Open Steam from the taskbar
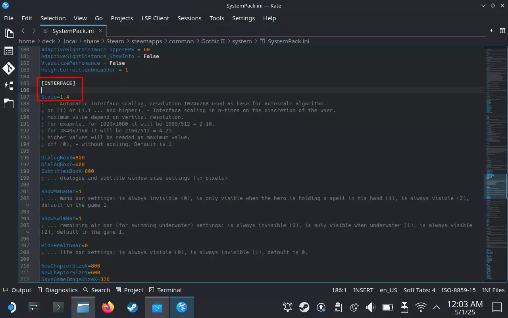 [x=132, y=307]
